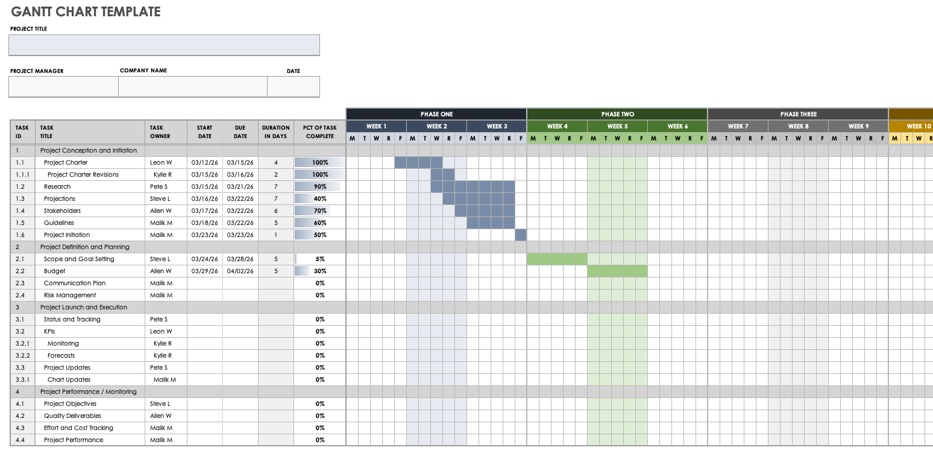This screenshot has width=933, height=462.
Task: Click the green Gantt bar for Budget
Action: click(617, 271)
